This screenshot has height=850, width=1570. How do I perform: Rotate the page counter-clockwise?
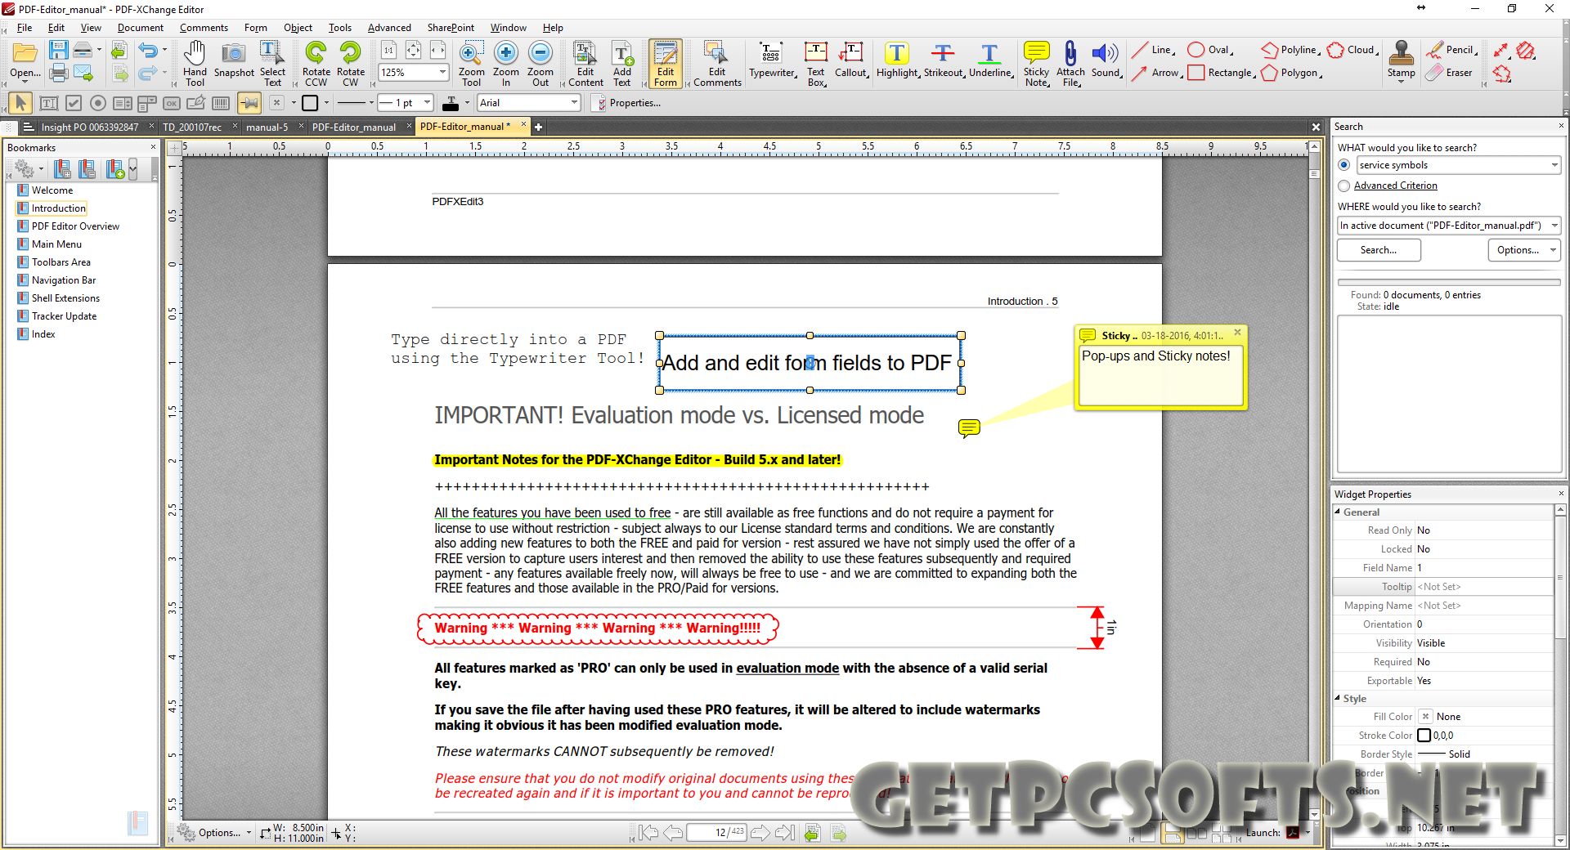click(x=316, y=63)
